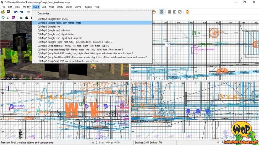Screen dimensions: 259x145
Task: Click the Open map folder icon
Action: tap(3, 12)
